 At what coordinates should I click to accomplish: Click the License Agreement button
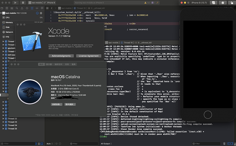[x=89, y=56]
